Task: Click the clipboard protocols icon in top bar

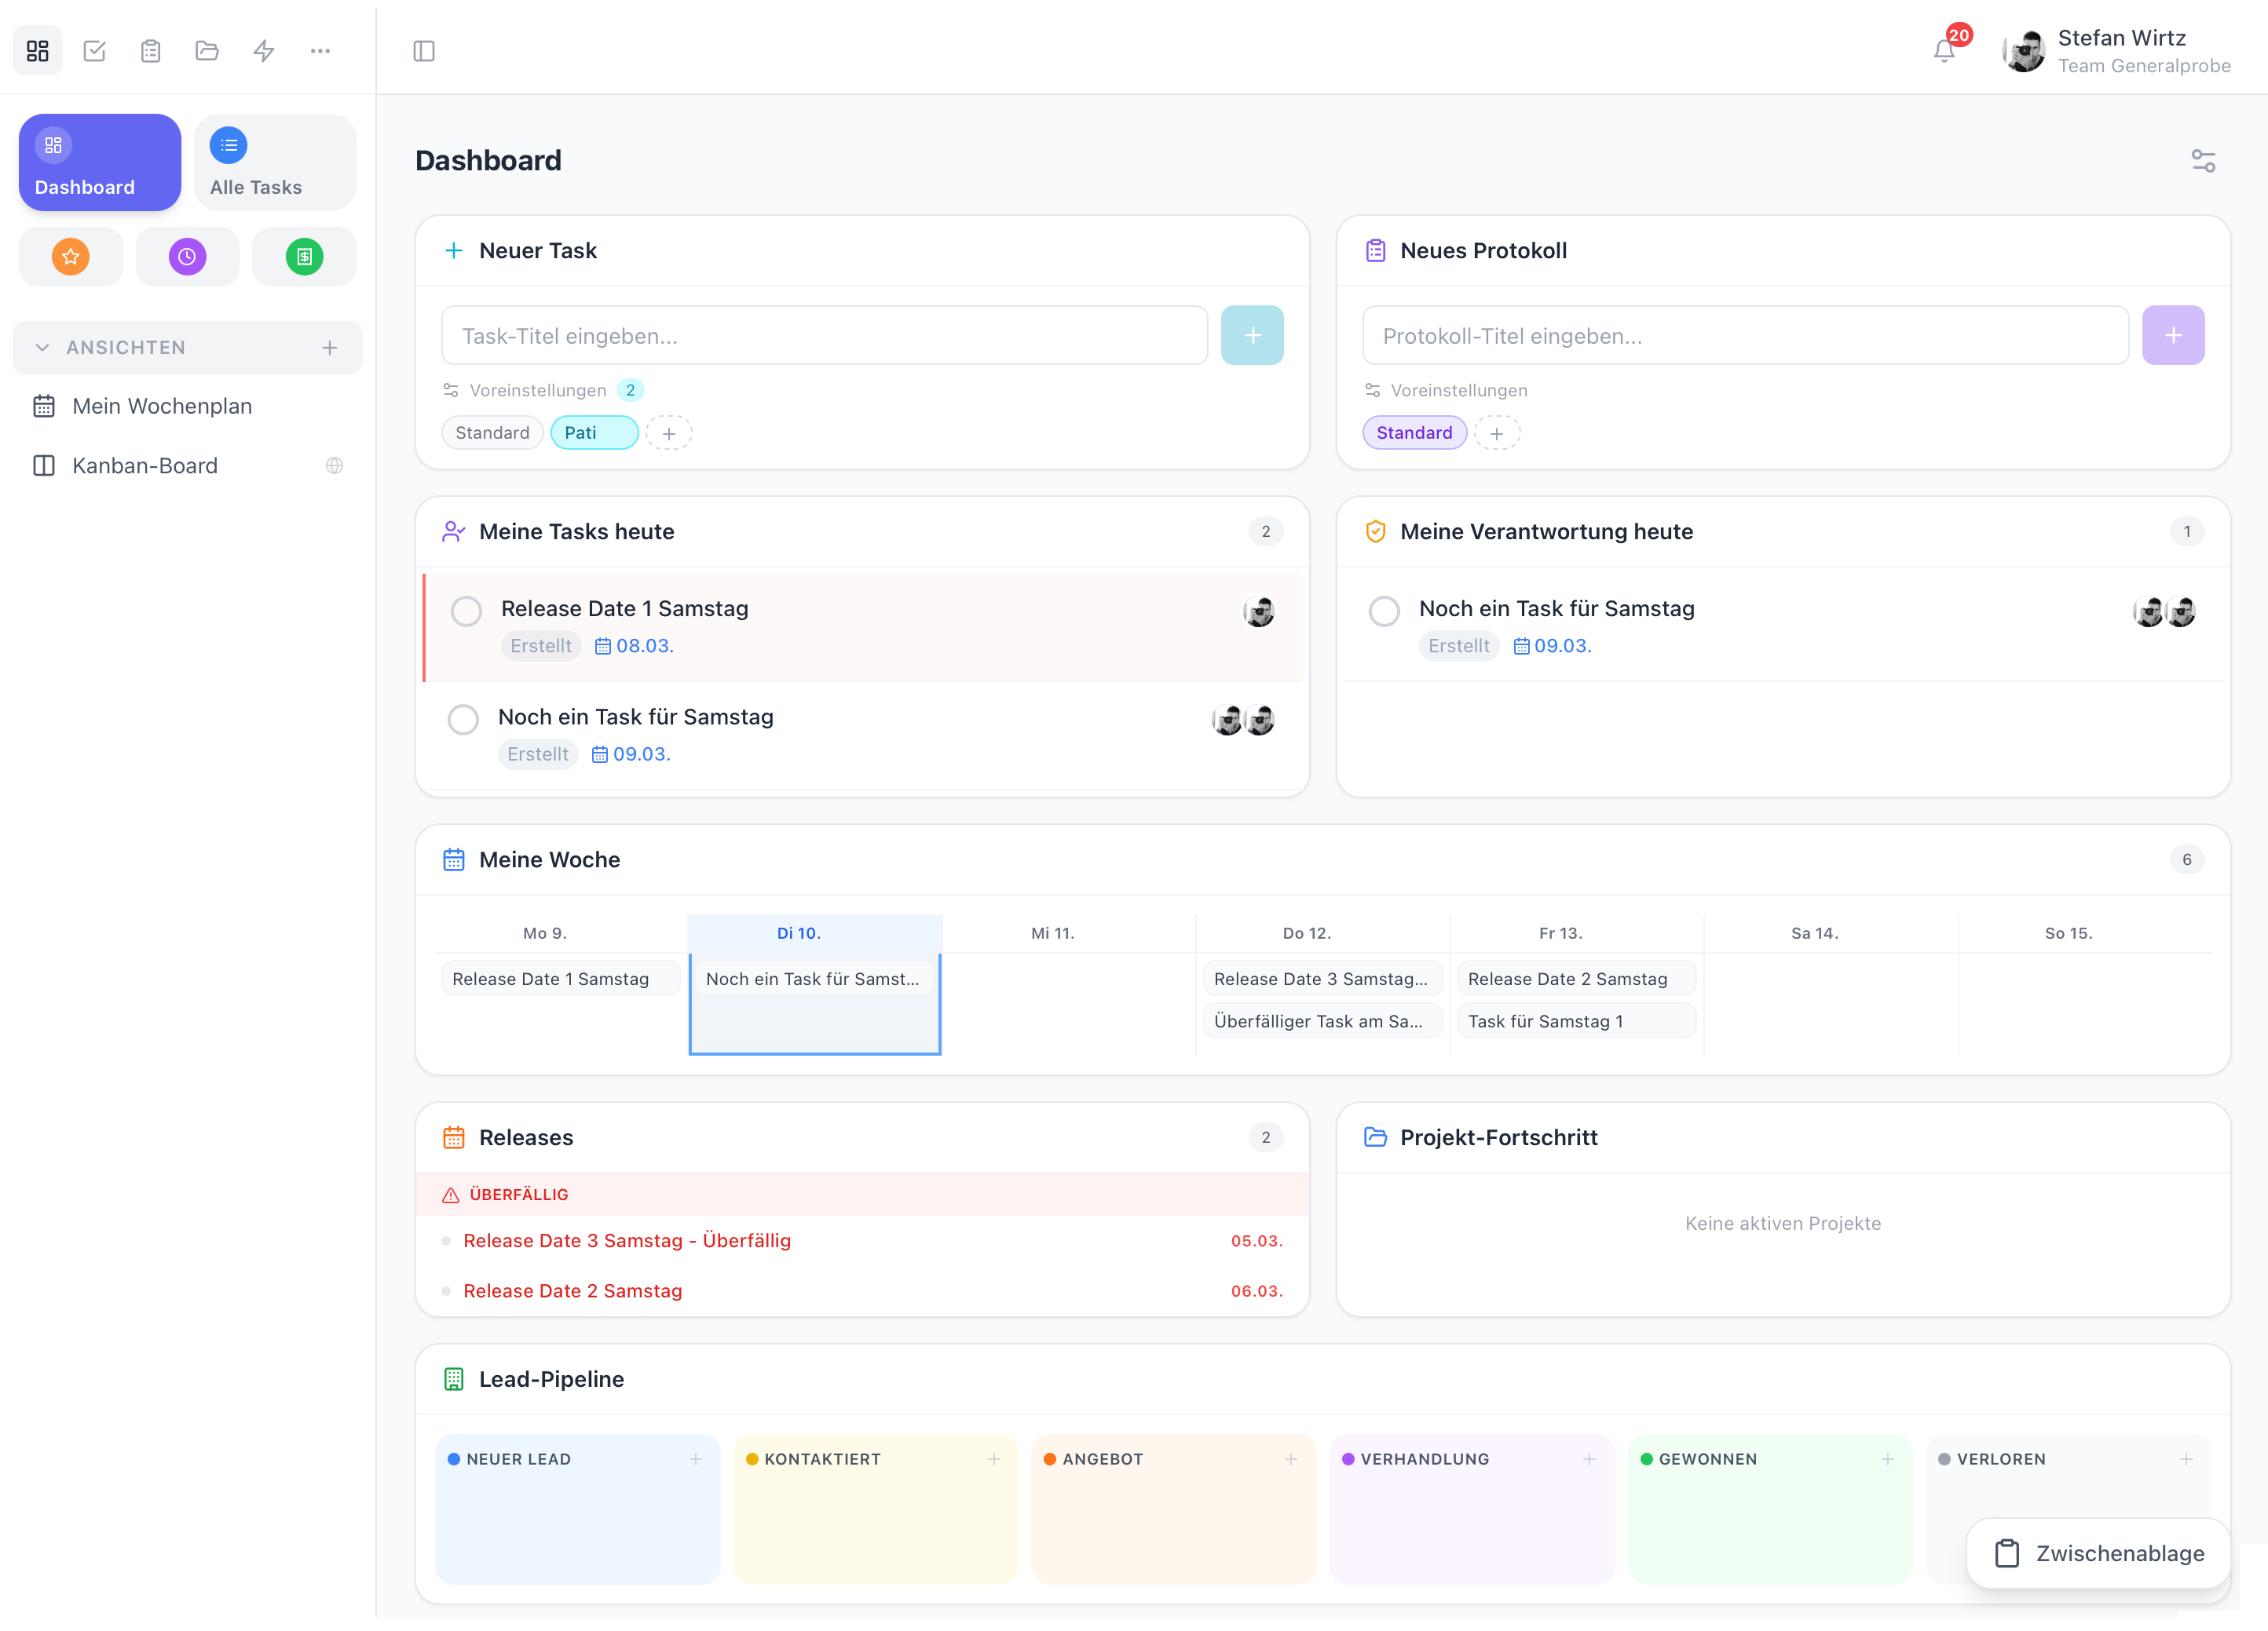Action: [151, 50]
